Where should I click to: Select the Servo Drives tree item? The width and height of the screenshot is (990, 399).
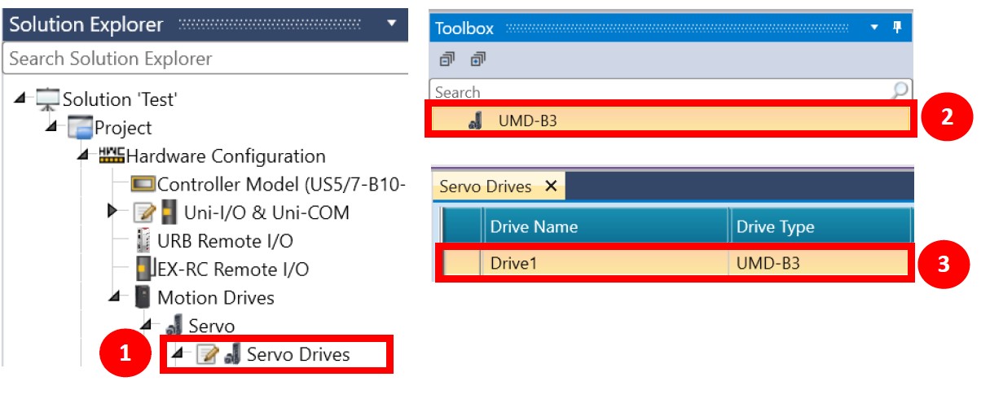coord(297,354)
